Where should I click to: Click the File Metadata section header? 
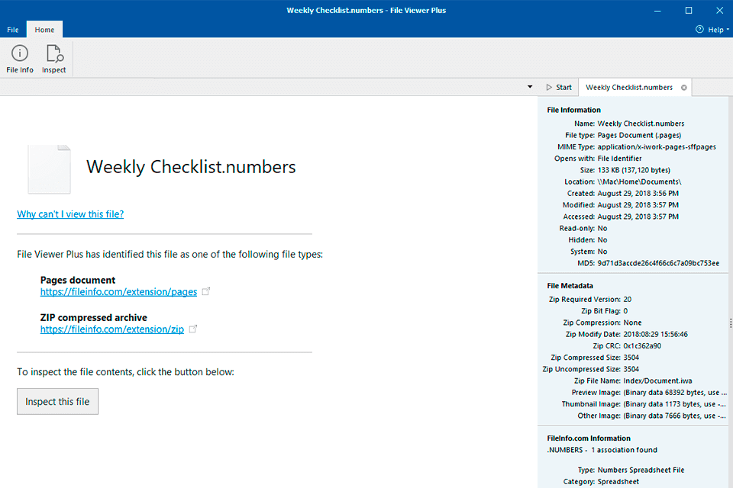click(x=570, y=286)
